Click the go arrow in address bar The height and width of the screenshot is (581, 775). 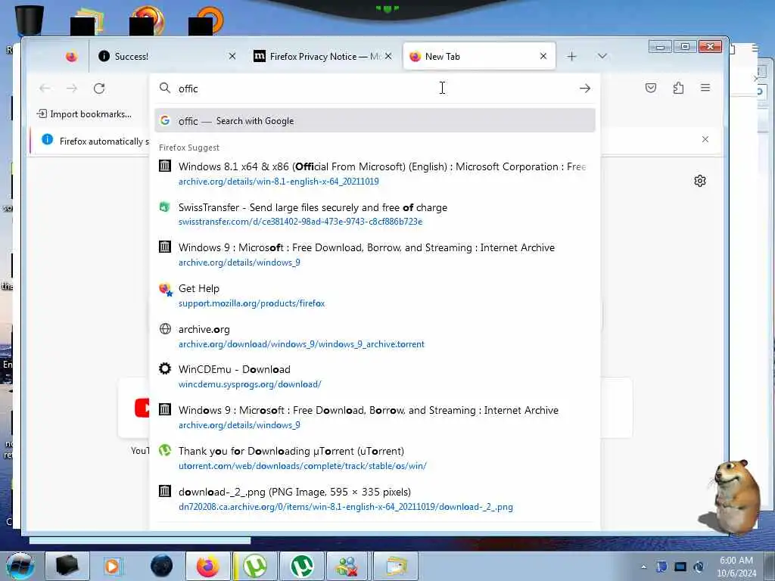(x=585, y=89)
